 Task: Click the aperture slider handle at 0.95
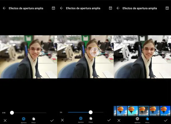pyautogui.click(x=12, y=112)
